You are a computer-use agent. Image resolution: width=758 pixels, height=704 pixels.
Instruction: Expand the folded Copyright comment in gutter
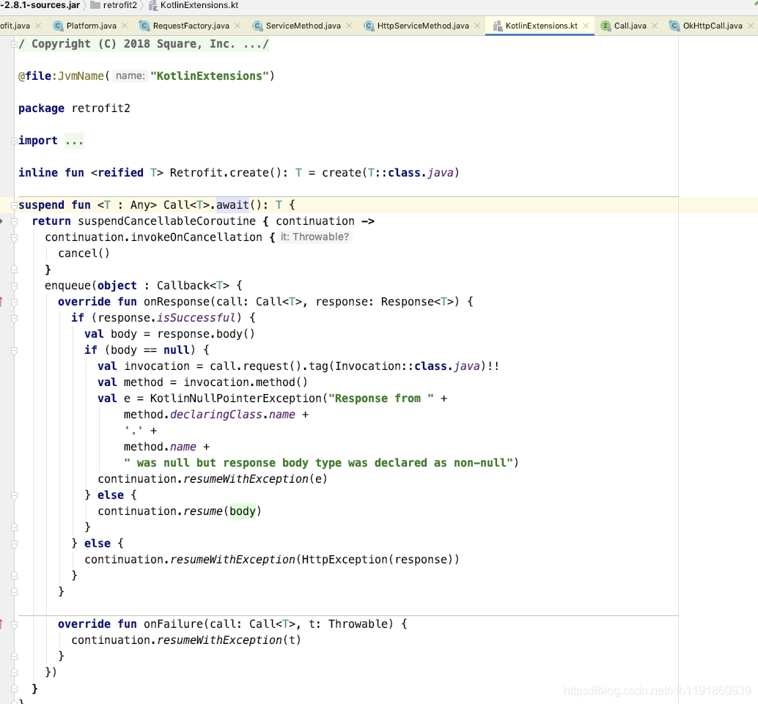click(x=14, y=44)
